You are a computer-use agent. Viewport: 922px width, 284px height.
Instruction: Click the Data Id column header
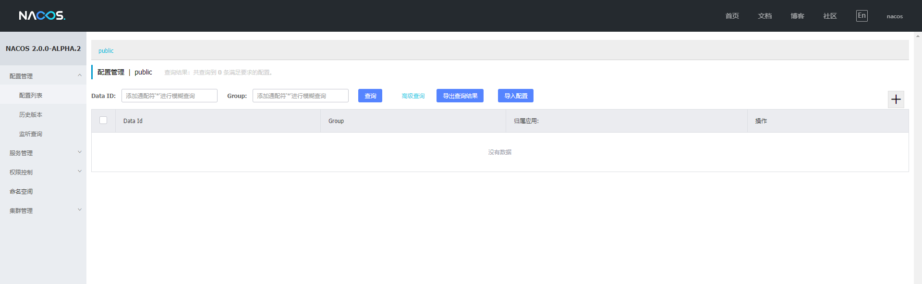click(x=218, y=121)
